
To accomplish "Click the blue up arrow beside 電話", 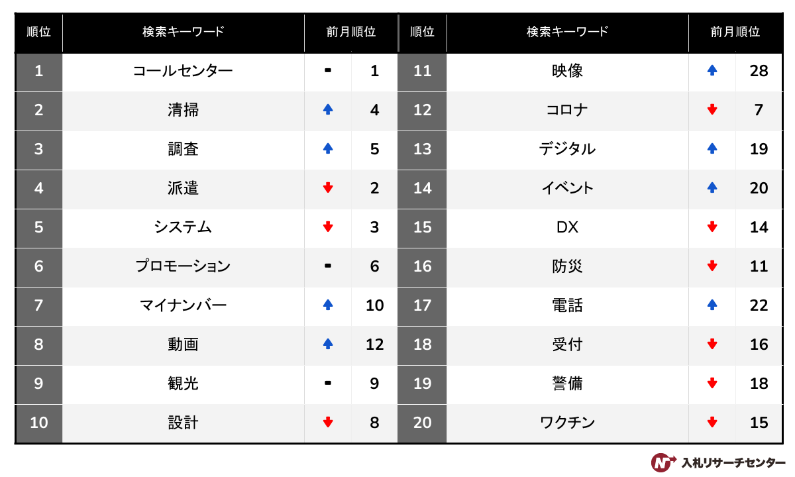I will tap(712, 305).
